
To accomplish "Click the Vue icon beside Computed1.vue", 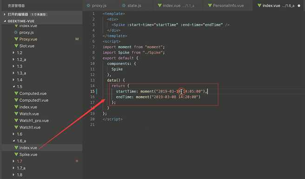I will (x=16, y=100).
